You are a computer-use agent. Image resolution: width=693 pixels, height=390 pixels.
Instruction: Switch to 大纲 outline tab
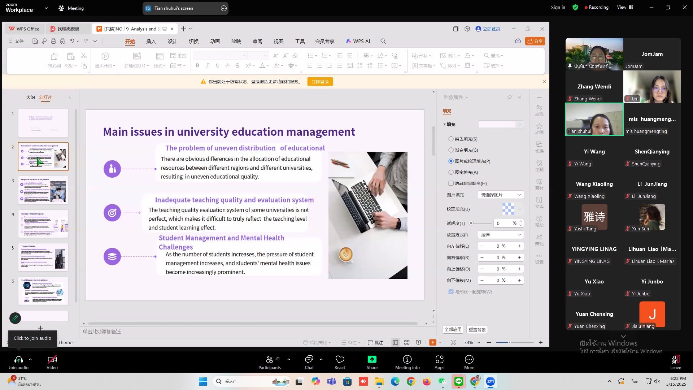(31, 97)
